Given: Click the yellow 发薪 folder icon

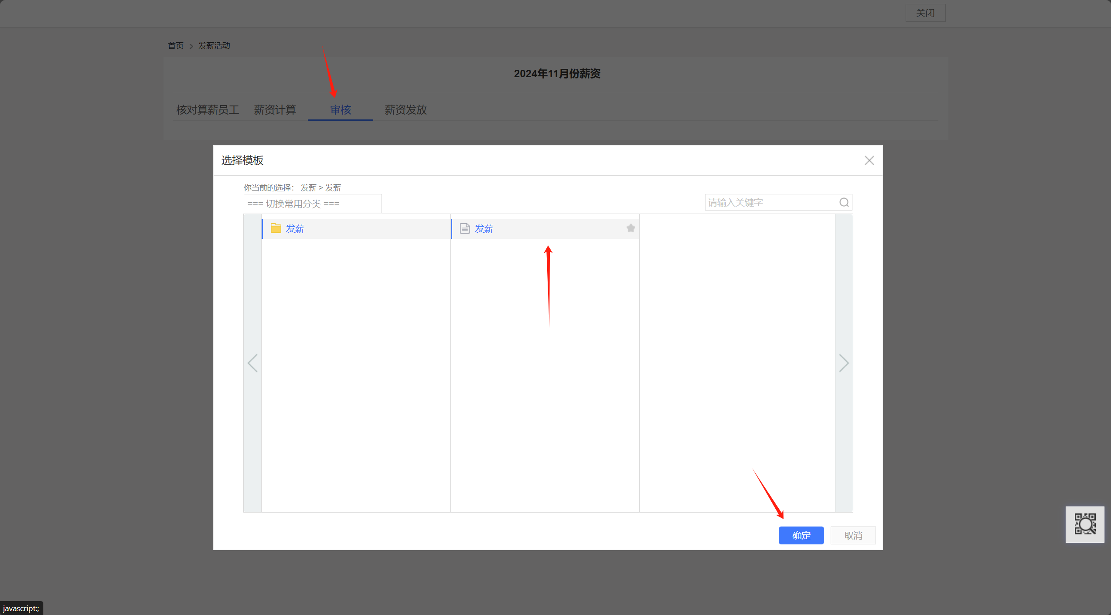Looking at the screenshot, I should [276, 228].
